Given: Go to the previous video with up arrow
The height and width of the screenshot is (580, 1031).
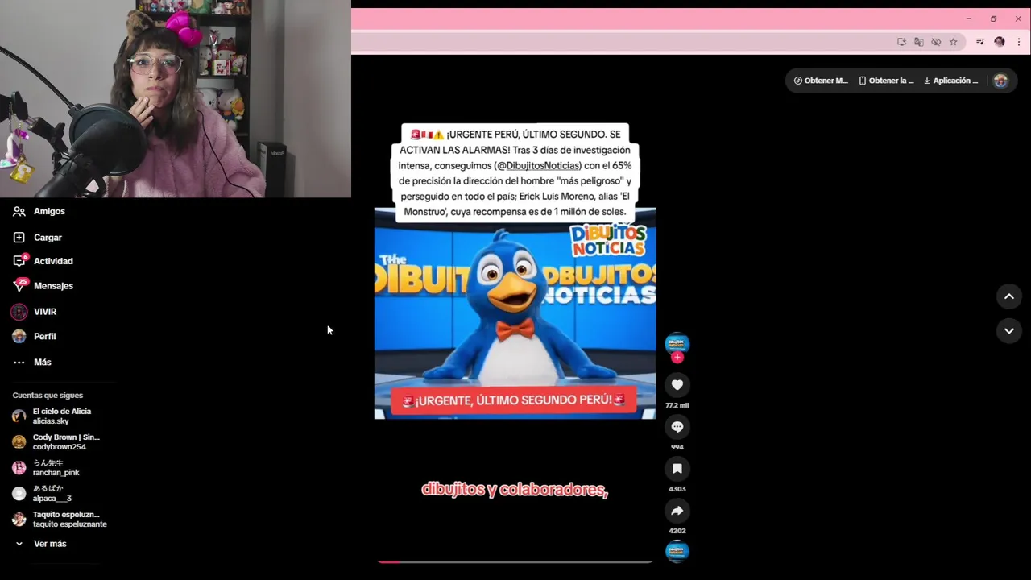Looking at the screenshot, I should tap(1008, 296).
